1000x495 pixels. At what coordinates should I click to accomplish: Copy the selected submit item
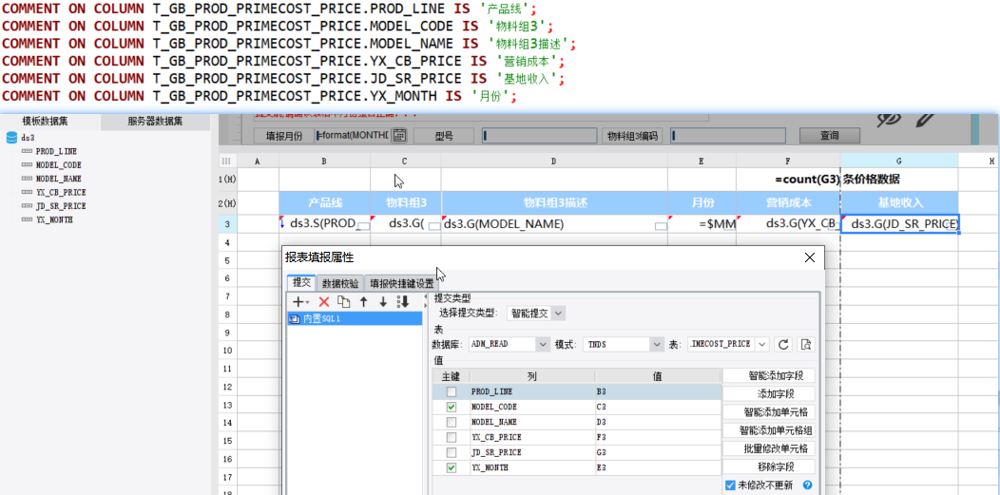coord(343,302)
